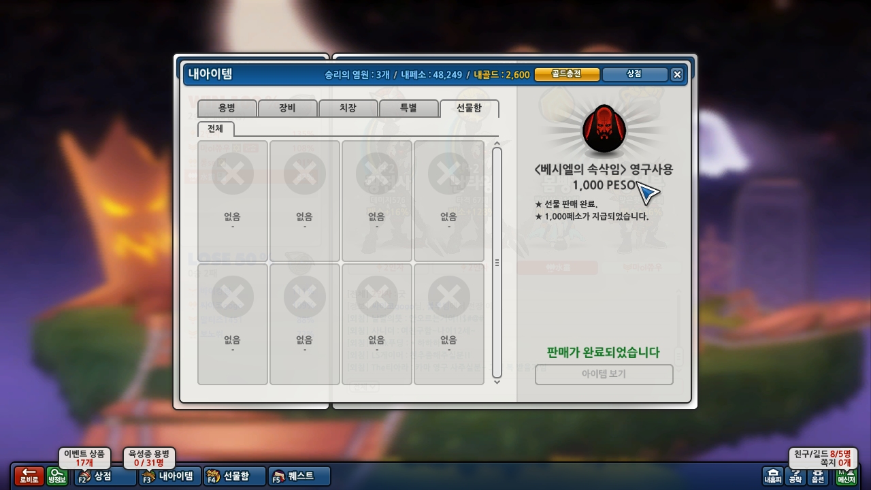The width and height of the screenshot is (871, 490).
Task: Go to 내홈피 home page icon
Action: tap(773, 476)
